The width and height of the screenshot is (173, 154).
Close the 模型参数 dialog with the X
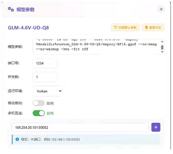coord(161,9)
